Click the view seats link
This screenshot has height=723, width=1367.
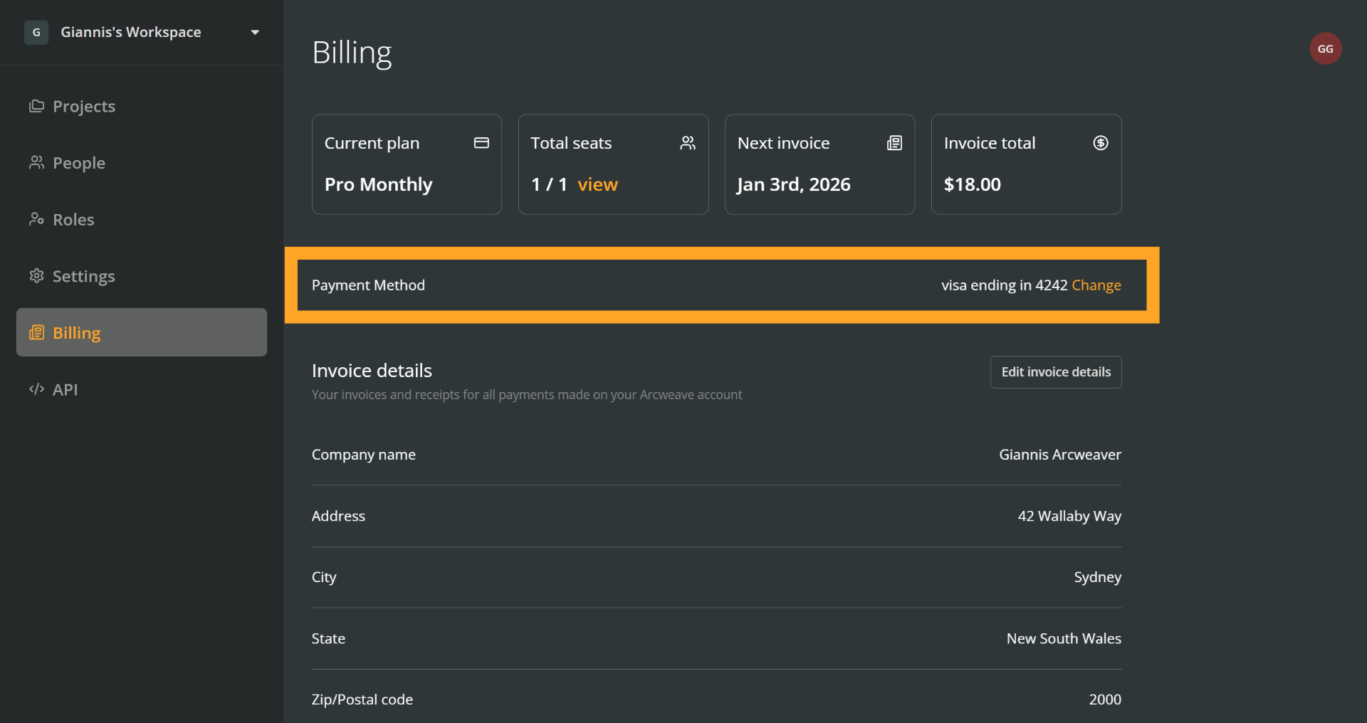click(597, 184)
